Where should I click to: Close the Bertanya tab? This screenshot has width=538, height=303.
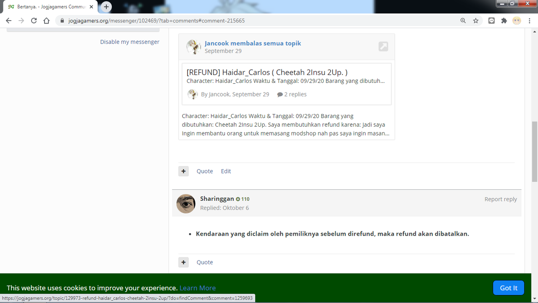click(91, 7)
